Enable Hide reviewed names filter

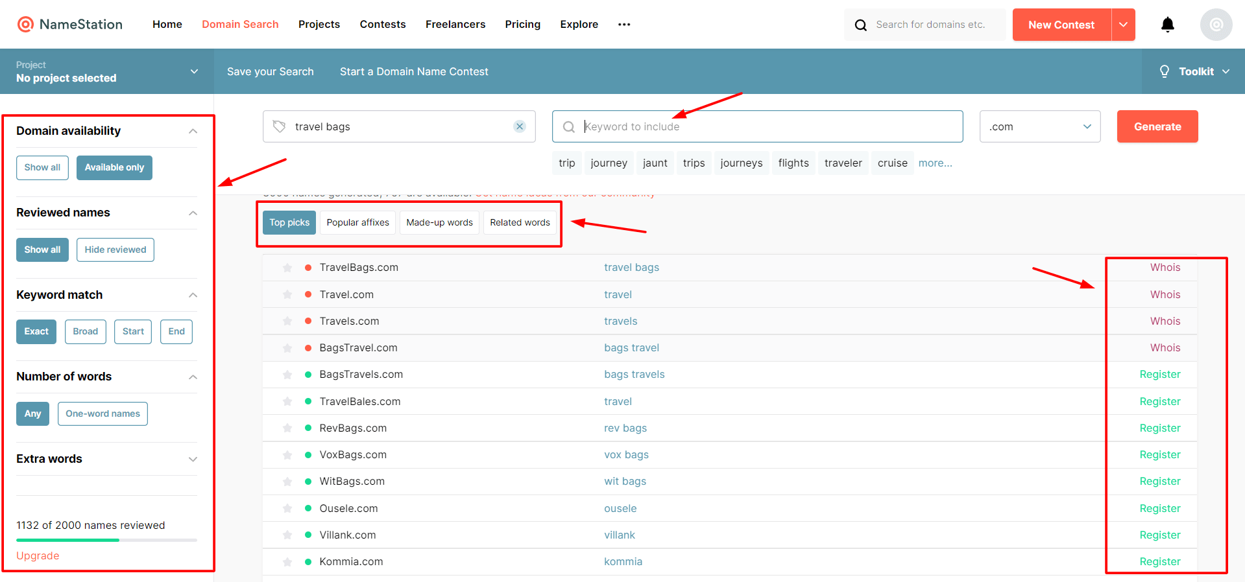(x=115, y=250)
